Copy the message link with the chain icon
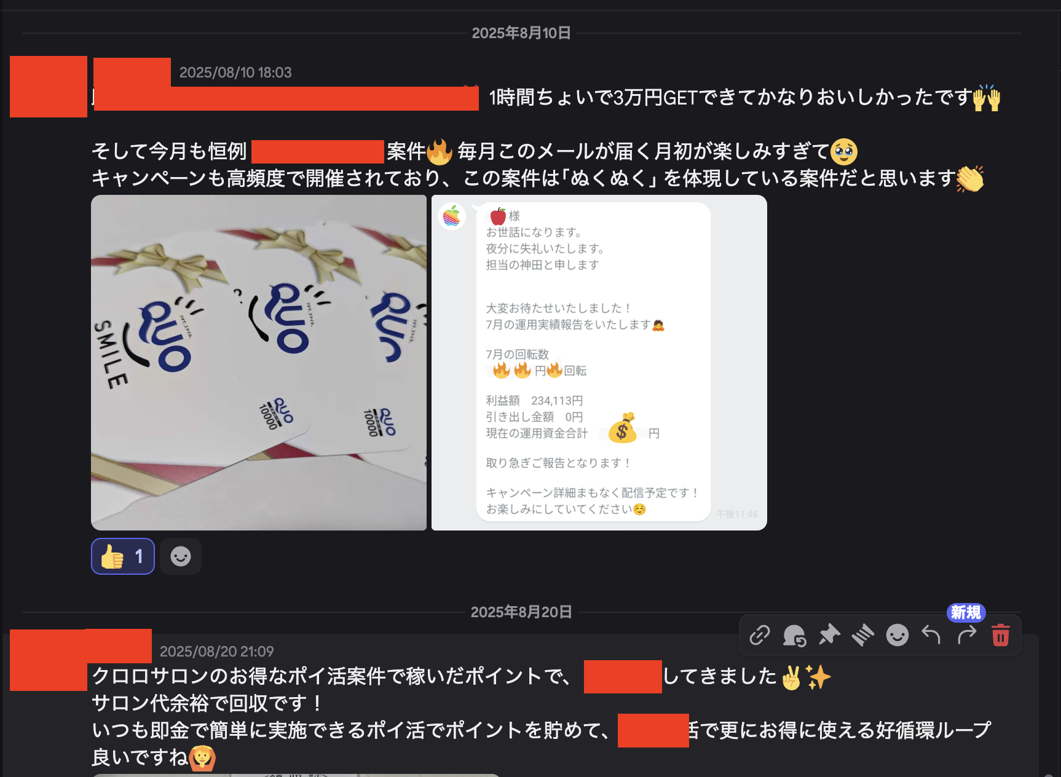This screenshot has height=777, width=1061. click(760, 635)
